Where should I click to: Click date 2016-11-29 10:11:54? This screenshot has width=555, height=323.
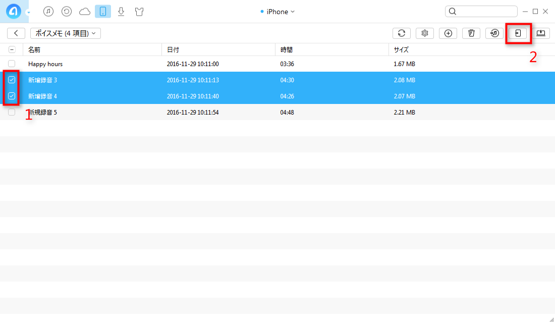point(193,112)
